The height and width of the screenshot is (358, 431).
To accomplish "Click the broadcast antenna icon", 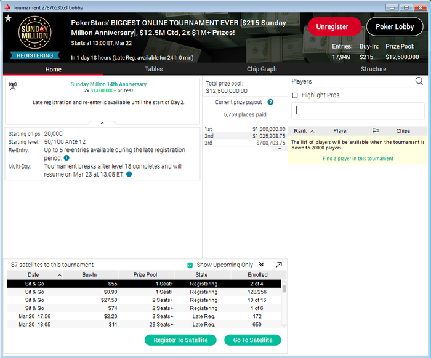I will (13, 86).
